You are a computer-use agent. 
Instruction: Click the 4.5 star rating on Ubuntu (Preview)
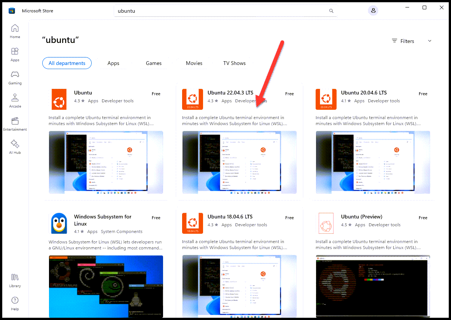(x=347, y=225)
